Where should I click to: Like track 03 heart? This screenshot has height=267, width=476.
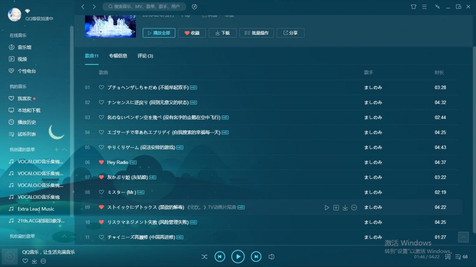[x=101, y=117]
